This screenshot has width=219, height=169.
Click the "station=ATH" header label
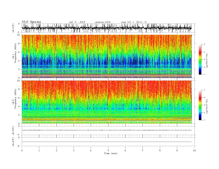tap(103, 22)
